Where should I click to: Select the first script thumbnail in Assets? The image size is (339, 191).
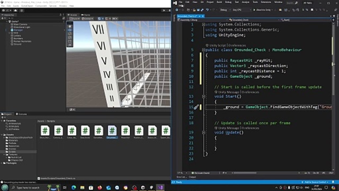[45, 132]
